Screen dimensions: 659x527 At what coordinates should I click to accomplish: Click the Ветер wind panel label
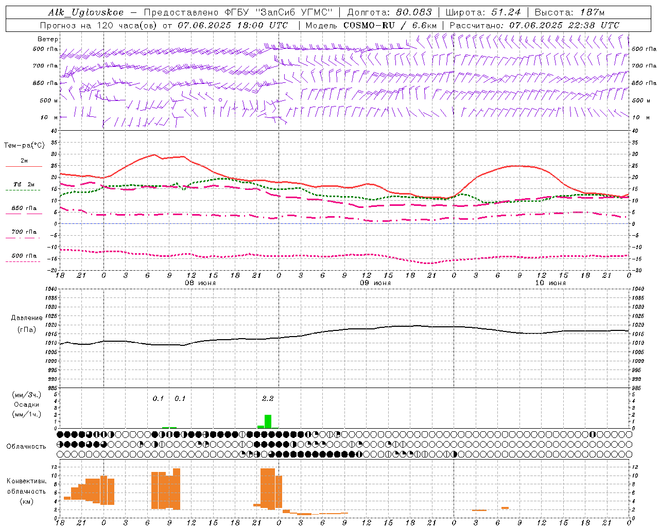48,39
